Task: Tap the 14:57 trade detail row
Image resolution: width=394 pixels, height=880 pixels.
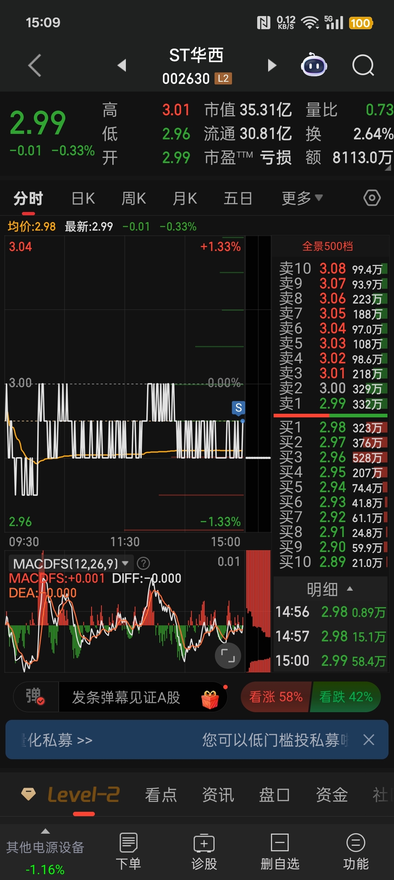Action: pos(331,636)
